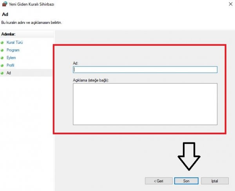
Task: Finish the wizard with Son button
Action: click(186, 181)
